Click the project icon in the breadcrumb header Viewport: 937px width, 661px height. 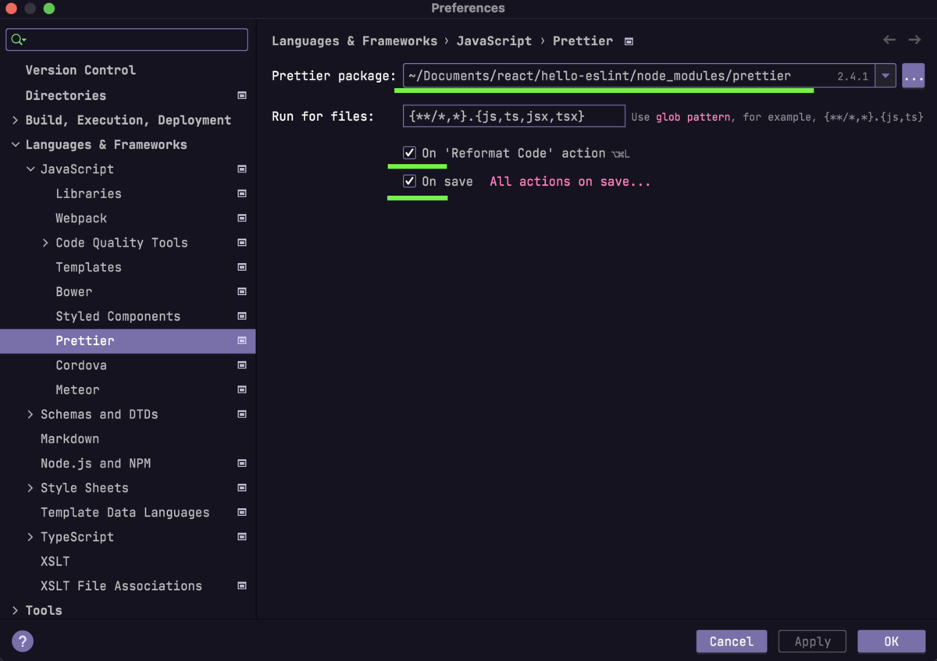coord(629,41)
